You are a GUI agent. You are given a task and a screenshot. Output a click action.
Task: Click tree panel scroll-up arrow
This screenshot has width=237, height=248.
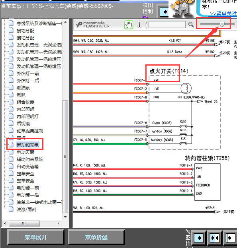point(65,22)
